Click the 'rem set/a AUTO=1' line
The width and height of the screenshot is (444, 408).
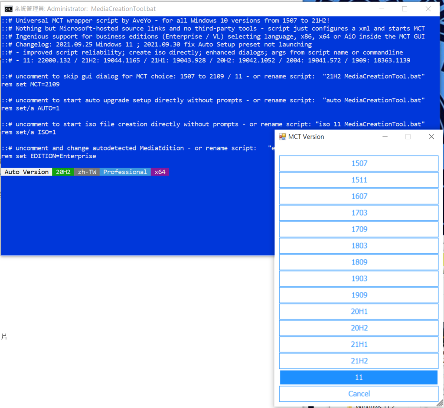[x=31, y=108]
